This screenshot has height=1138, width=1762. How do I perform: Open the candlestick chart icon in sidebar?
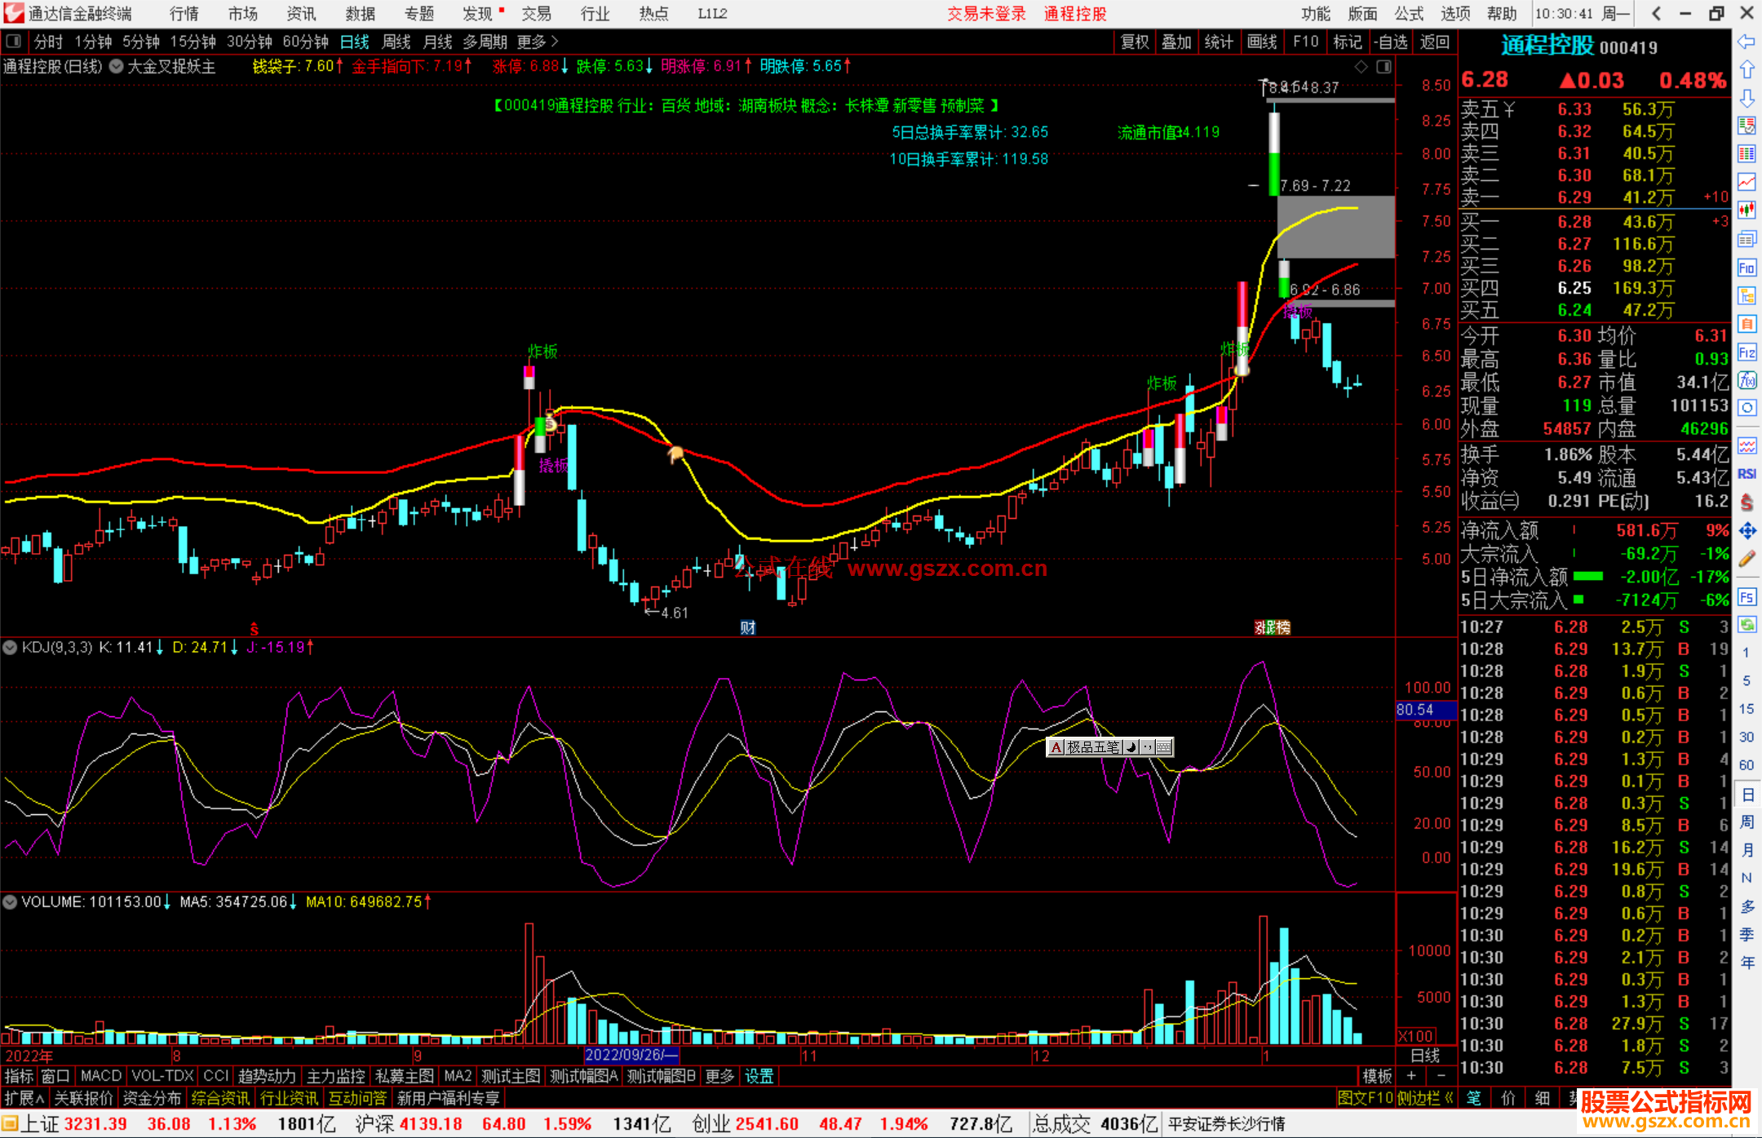[1747, 210]
